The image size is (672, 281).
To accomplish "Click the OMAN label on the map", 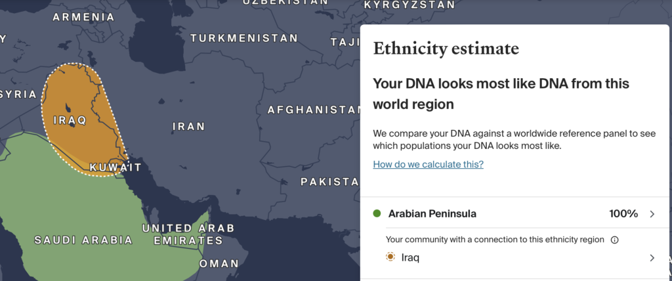I will click(x=219, y=263).
